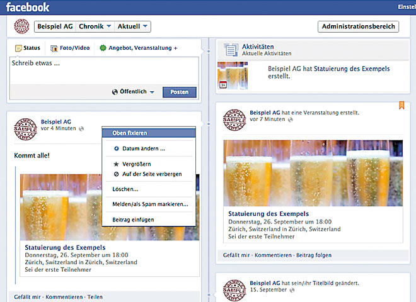Click the orange bookmark icon on event post
Viewport: 416px width, 302px height.
[x=402, y=105]
